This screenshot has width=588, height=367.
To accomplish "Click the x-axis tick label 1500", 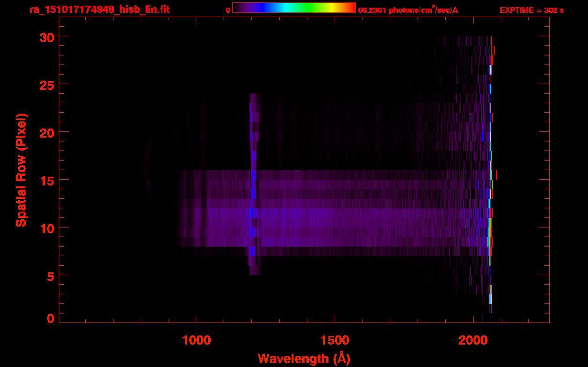I will (335, 339).
